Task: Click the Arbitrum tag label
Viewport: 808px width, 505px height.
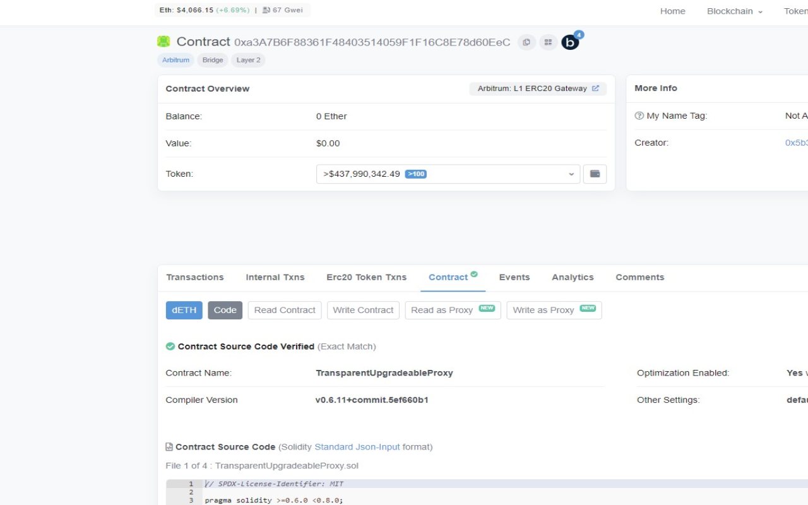Action: tap(175, 60)
